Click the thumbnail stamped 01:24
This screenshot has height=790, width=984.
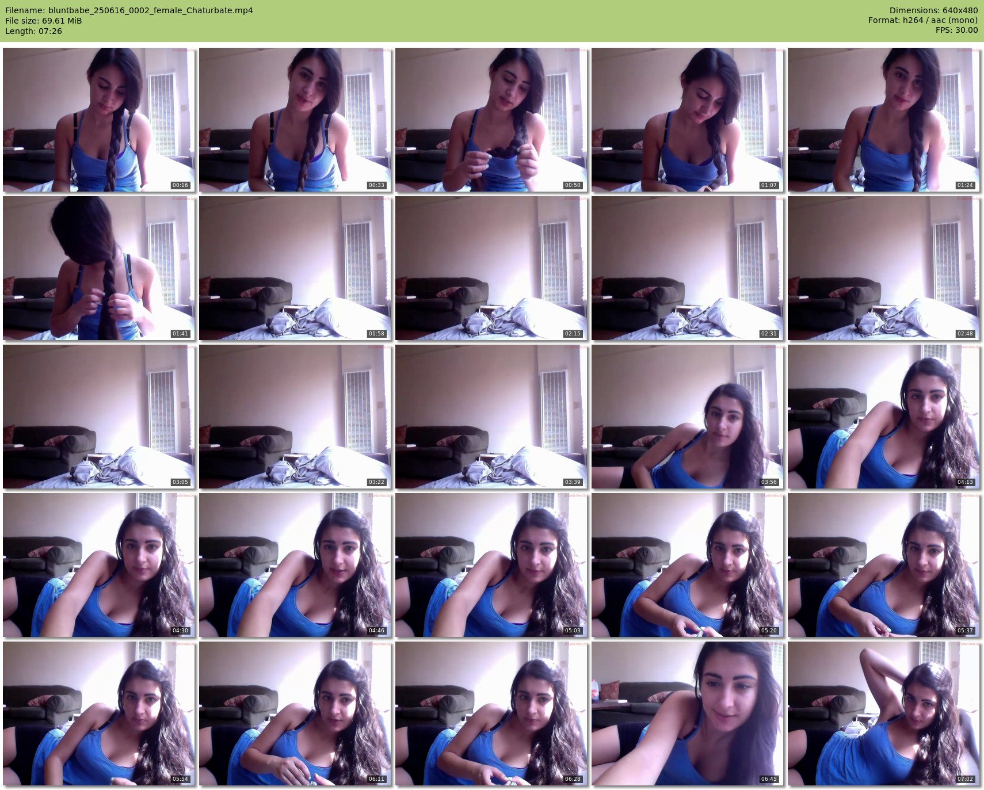point(883,120)
